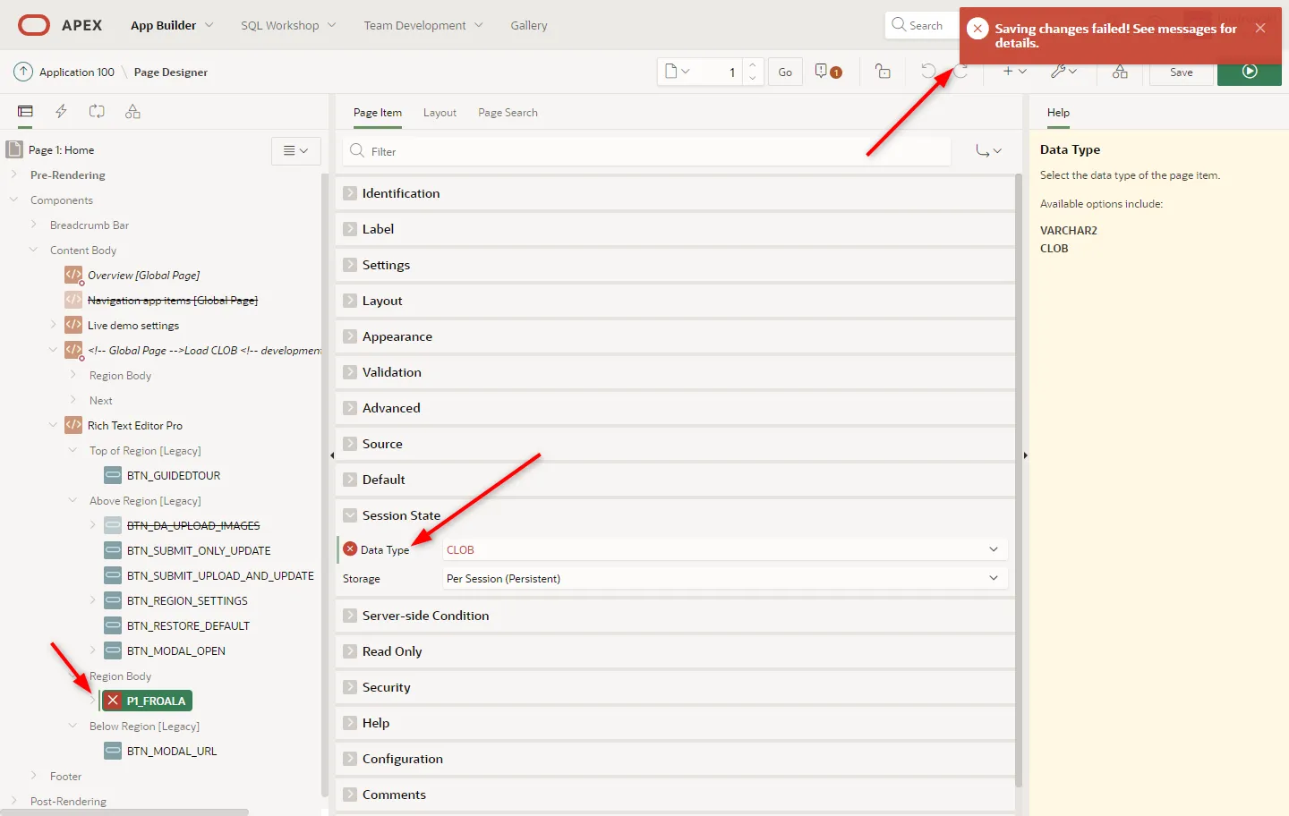Click the Save button

(1181, 72)
